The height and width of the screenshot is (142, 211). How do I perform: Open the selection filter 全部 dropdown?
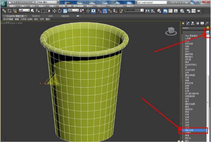coord(24,10)
